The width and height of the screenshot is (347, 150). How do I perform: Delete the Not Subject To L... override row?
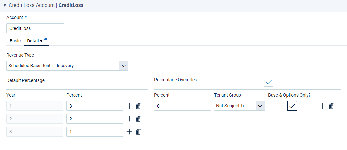point(331,106)
